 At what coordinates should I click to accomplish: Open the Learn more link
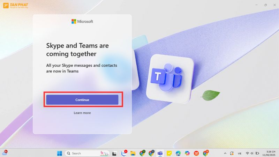pyautogui.click(x=82, y=113)
